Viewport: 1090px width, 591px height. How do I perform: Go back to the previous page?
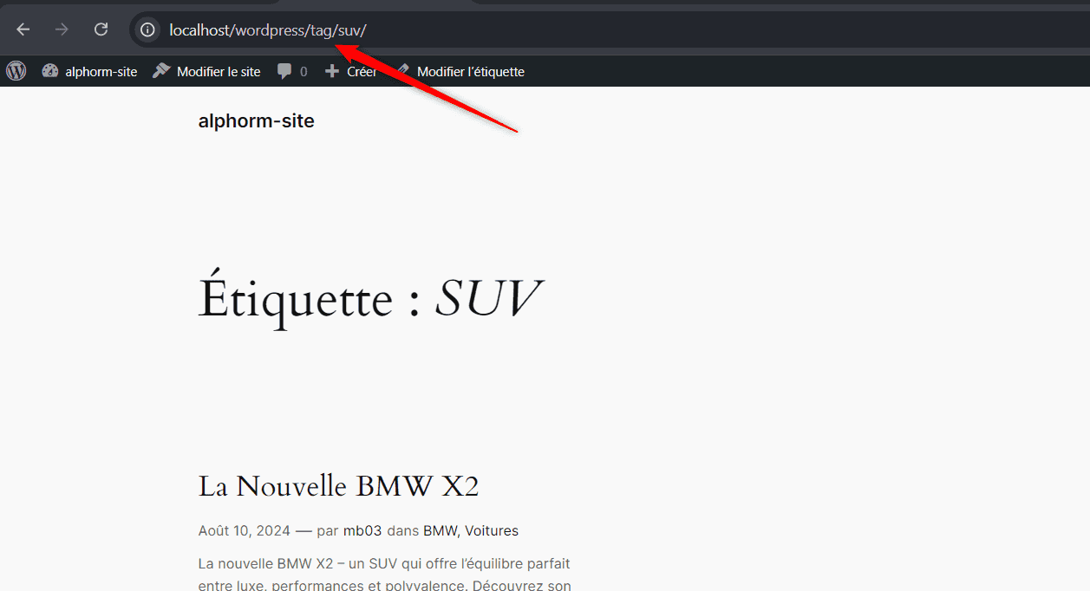pyautogui.click(x=23, y=29)
